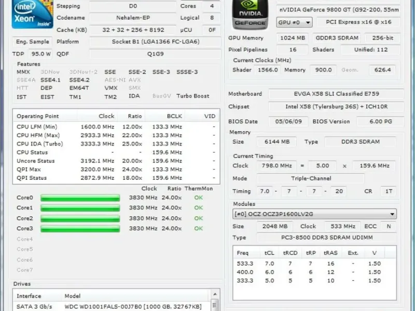Image resolution: width=415 pixels, height=311 pixels.
Task: Click the Core1 usage bar
Action: 80,208
